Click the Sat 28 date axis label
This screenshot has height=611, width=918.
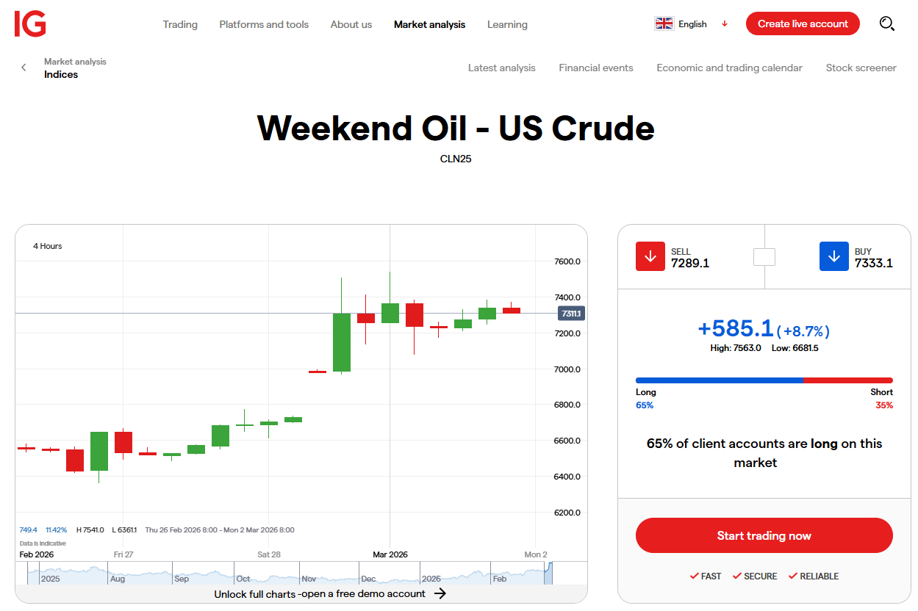[x=269, y=554]
